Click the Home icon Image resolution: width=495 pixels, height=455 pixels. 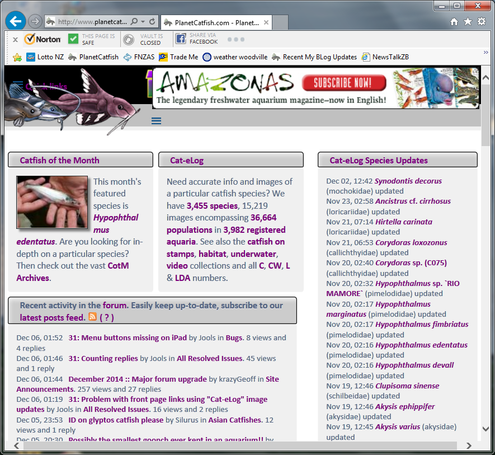pos(454,21)
